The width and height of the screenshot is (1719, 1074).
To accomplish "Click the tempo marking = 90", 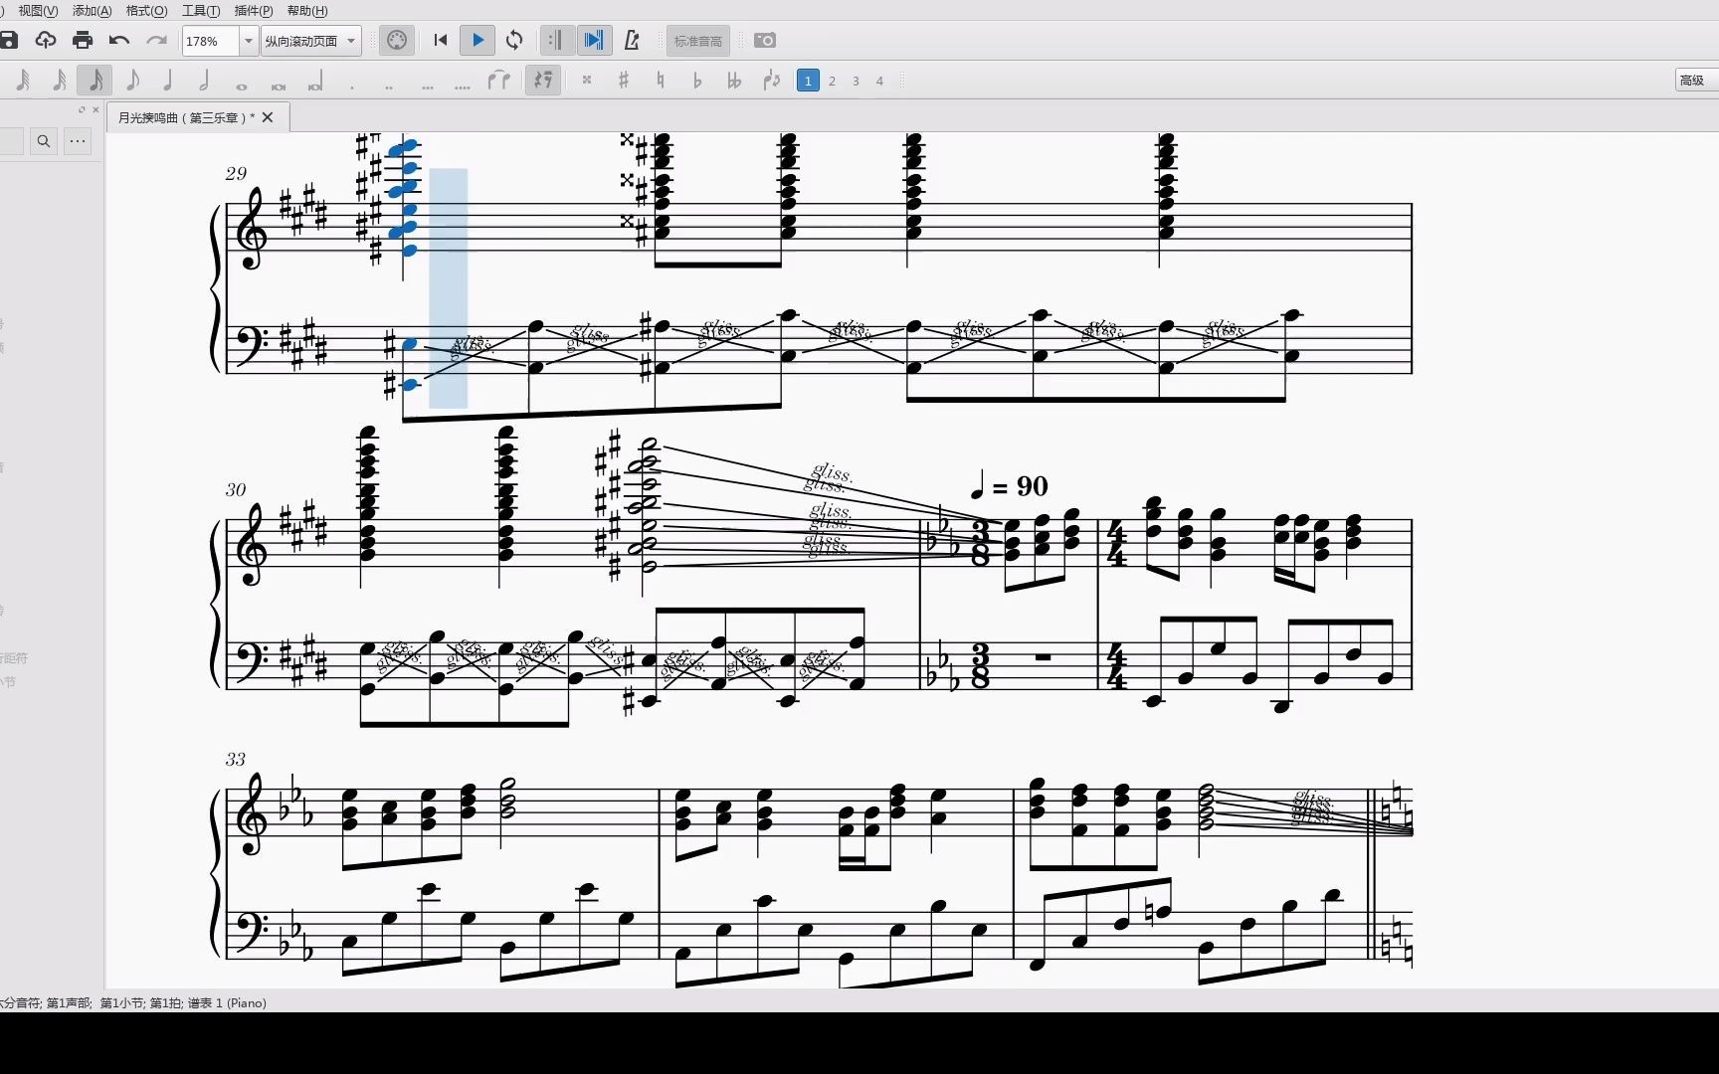I will pyautogui.click(x=1009, y=486).
